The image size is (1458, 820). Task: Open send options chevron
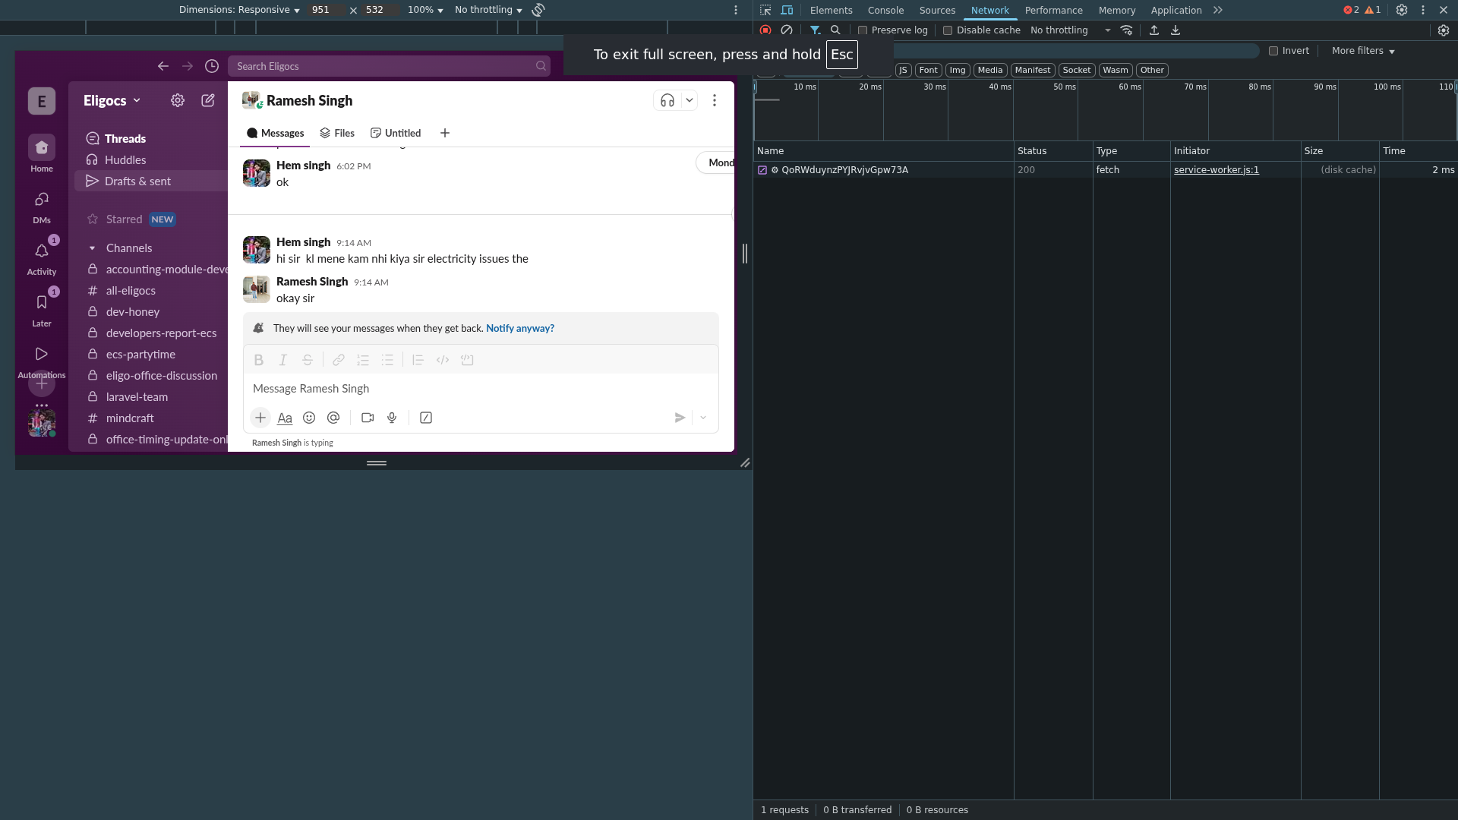click(703, 418)
